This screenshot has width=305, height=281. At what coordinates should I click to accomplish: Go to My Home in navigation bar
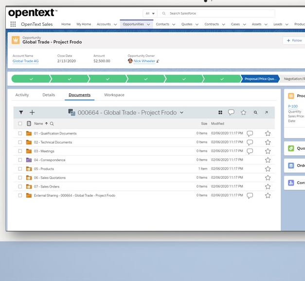(84, 24)
